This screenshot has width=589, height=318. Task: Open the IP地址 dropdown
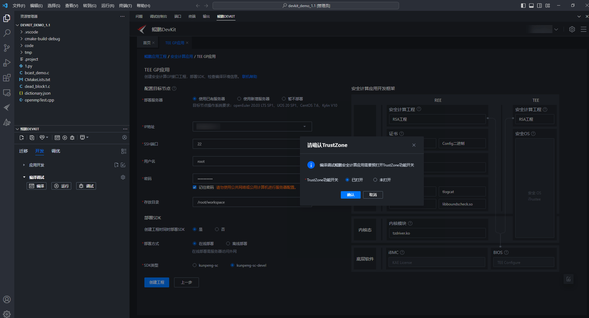252,127
